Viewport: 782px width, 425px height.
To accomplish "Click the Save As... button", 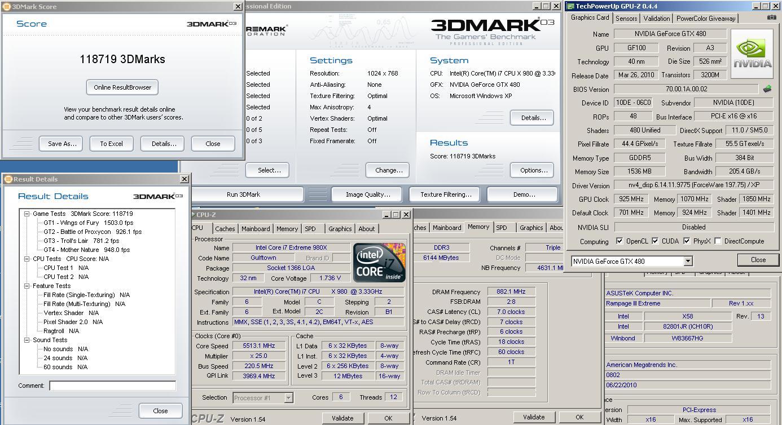I will click(61, 144).
